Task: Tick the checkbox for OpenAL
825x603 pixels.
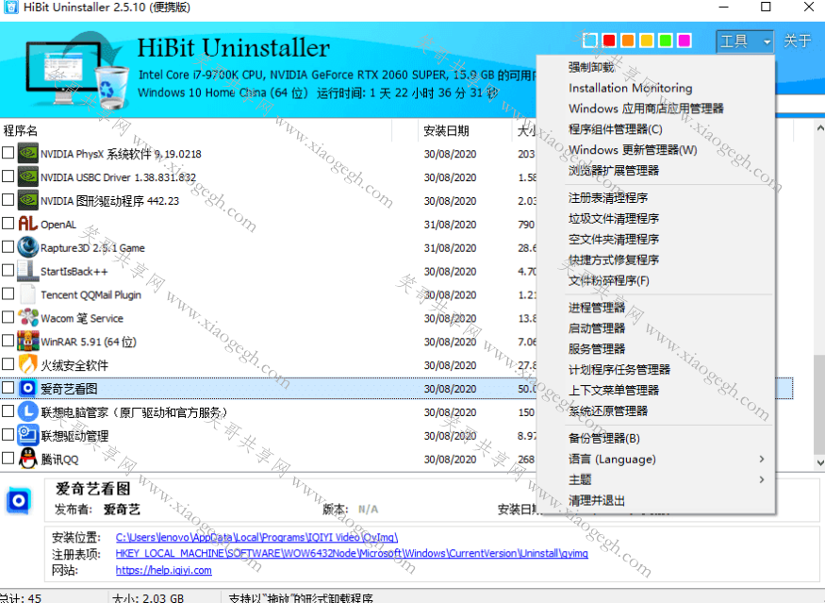Action: coord(8,224)
